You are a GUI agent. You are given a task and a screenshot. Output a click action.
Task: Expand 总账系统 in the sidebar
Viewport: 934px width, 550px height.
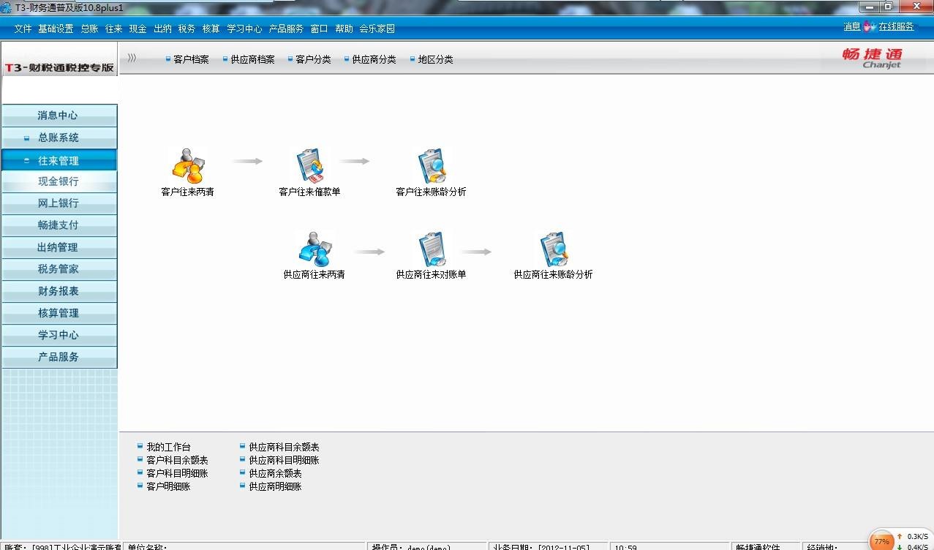pyautogui.click(x=59, y=137)
